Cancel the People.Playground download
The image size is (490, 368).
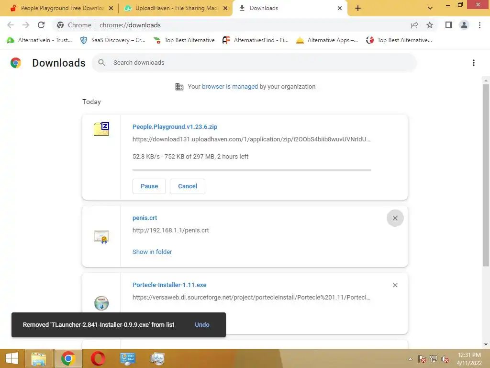click(x=188, y=186)
